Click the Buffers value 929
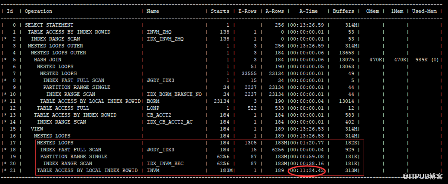The image size is (448, 184). (x=349, y=149)
